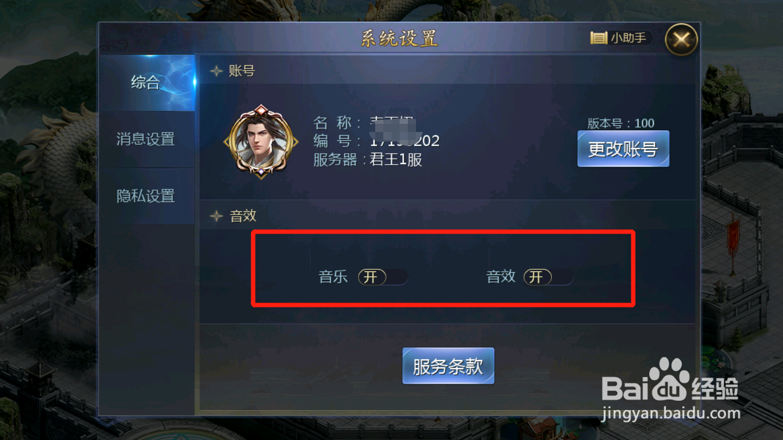Viewport: 783px width, 440px height.
Task: Click the star icon beside 账号 heading
Action: click(216, 71)
